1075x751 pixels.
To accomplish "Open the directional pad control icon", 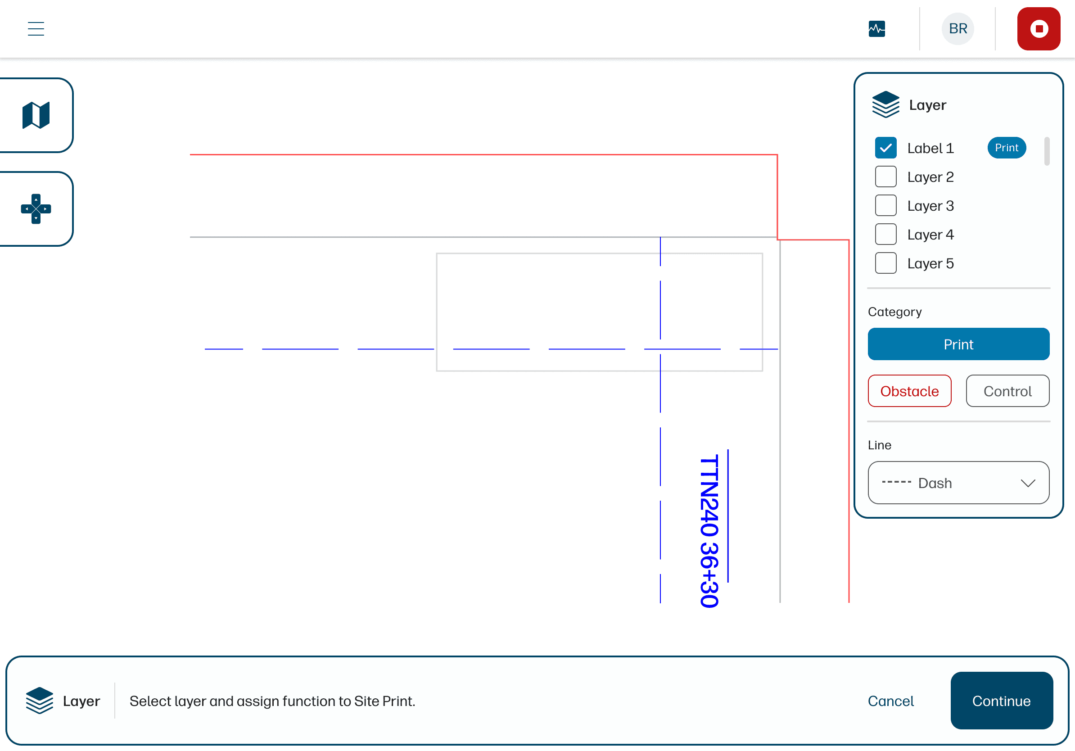I will (x=36, y=208).
